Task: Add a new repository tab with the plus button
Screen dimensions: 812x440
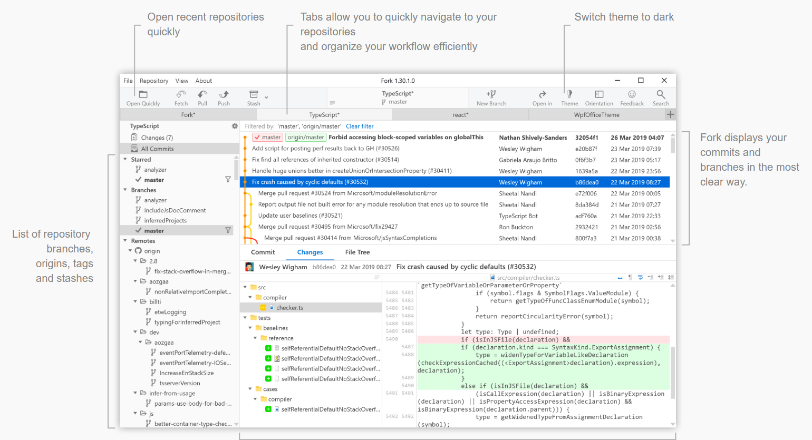Action: pyautogui.click(x=670, y=114)
